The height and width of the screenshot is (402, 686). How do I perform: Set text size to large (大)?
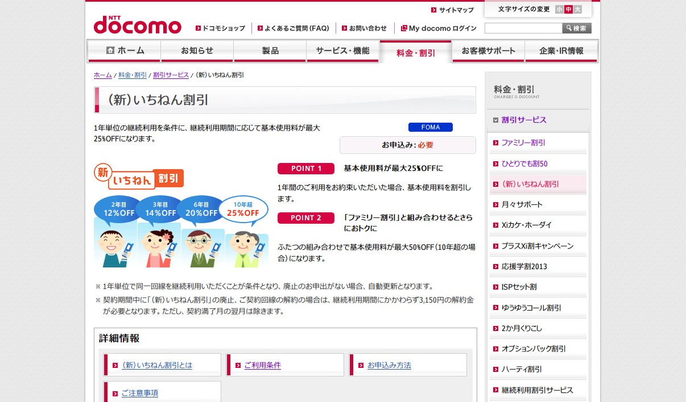[x=577, y=9]
